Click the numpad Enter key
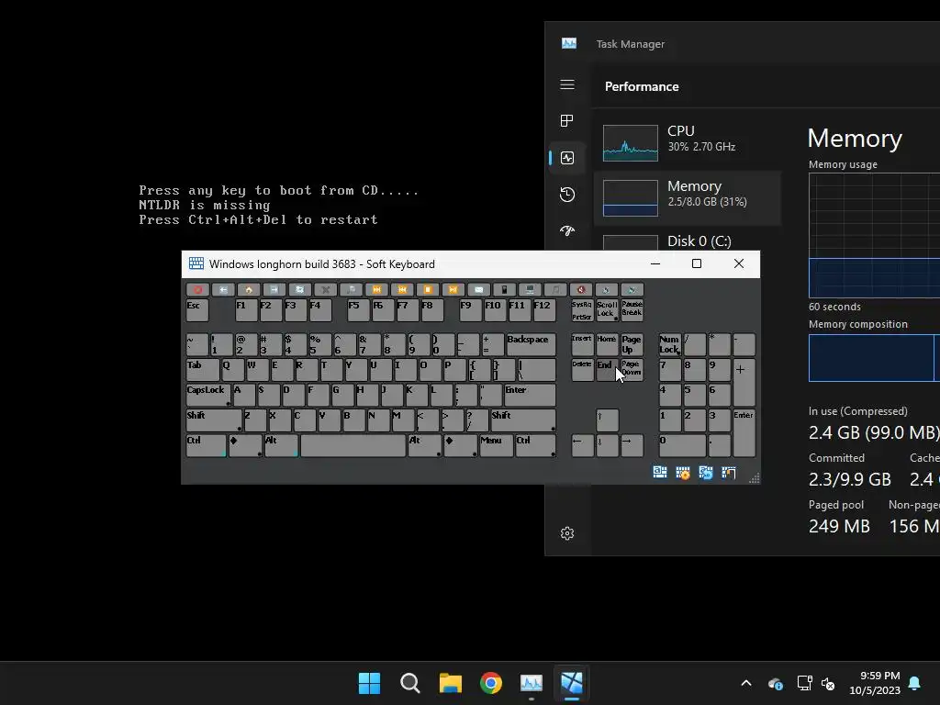940x705 pixels. 744,433
